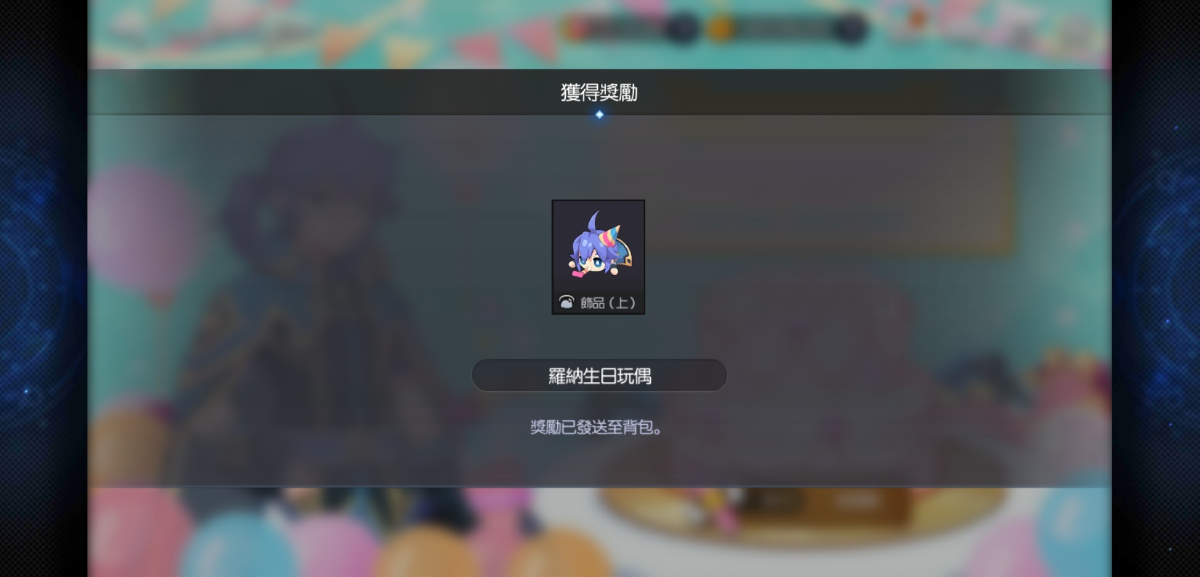Select the 飾品(上) category label

[x=608, y=303]
